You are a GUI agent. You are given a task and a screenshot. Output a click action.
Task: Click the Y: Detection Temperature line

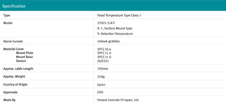pos(115,34)
